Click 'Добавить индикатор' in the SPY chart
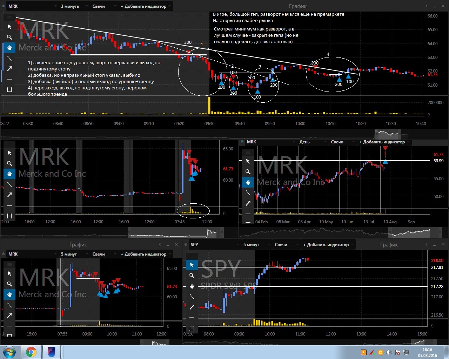449x359 pixels. point(328,245)
